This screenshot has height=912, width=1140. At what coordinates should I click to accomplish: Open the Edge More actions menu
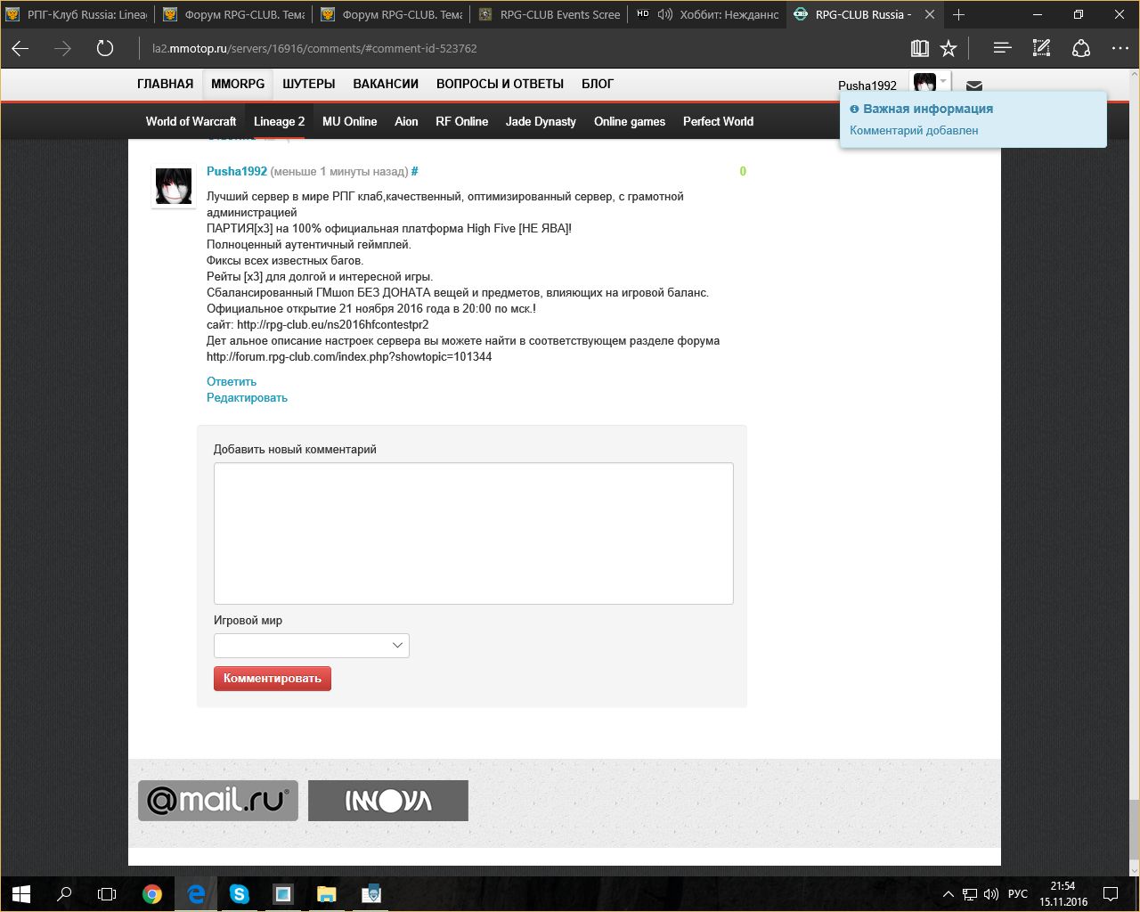[1120, 49]
